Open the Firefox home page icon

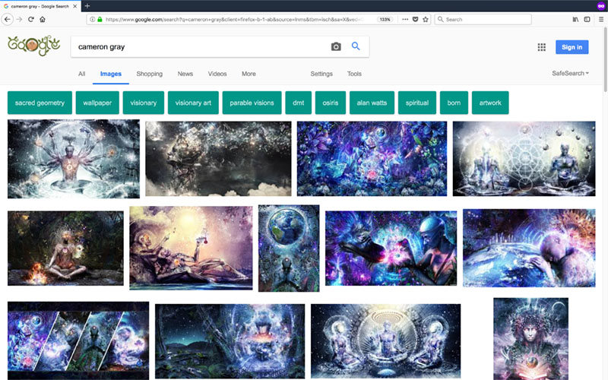click(43, 20)
